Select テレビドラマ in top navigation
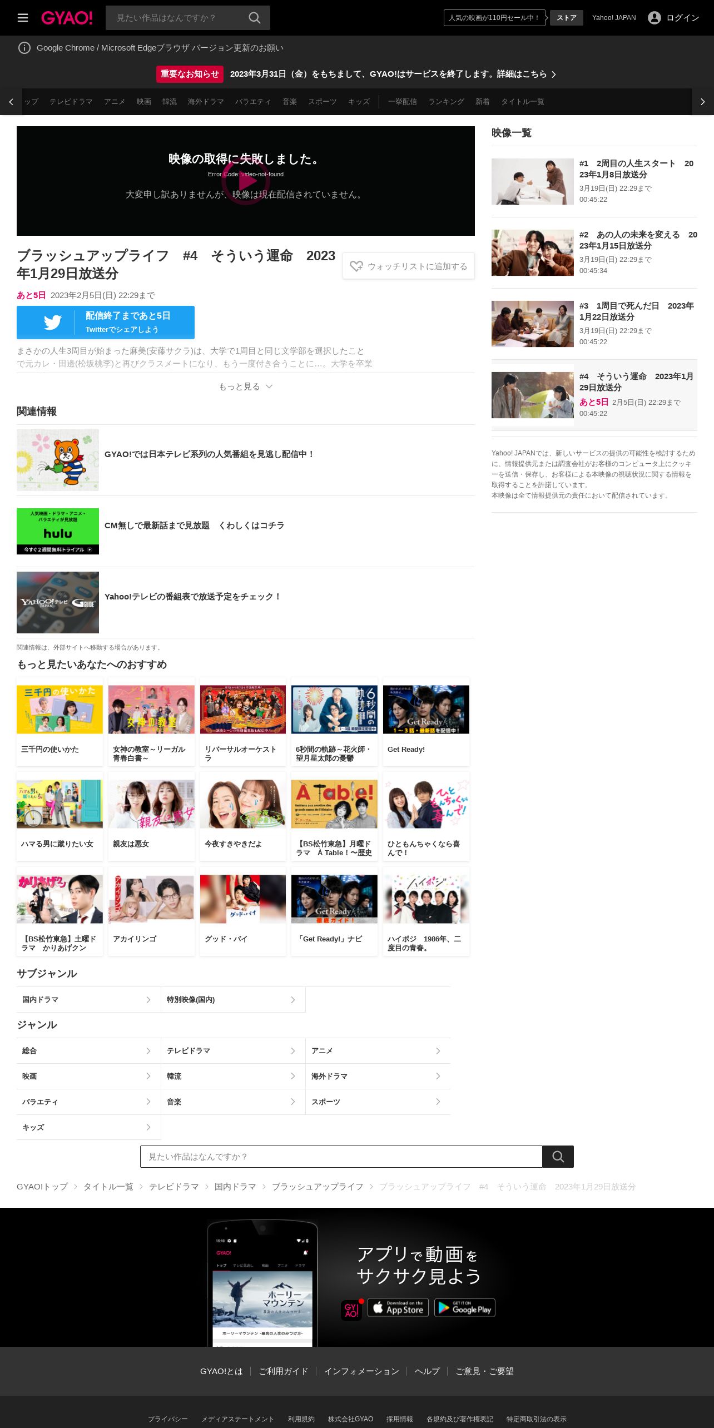This screenshot has height=1428, width=714. click(71, 102)
